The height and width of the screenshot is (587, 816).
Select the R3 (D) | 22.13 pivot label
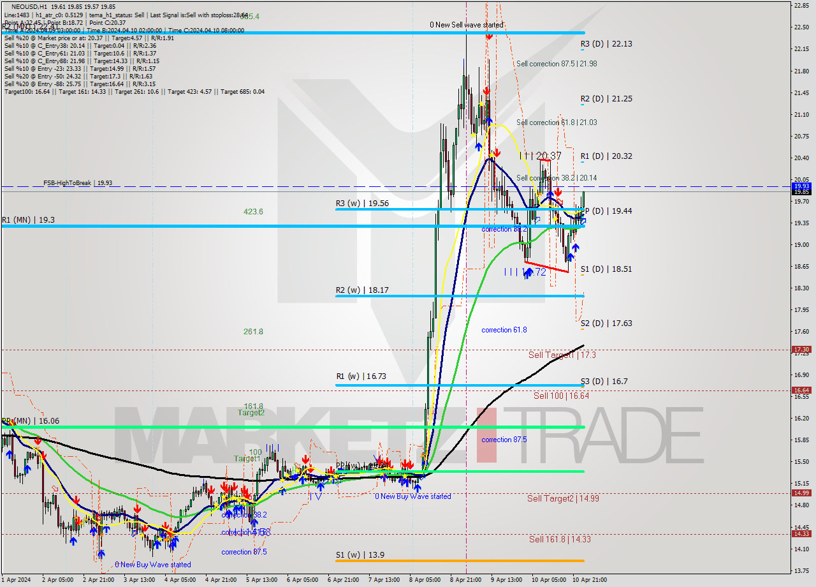tap(606, 44)
